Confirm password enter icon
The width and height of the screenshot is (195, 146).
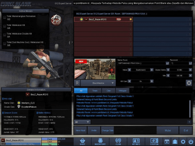click(x=190, y=63)
